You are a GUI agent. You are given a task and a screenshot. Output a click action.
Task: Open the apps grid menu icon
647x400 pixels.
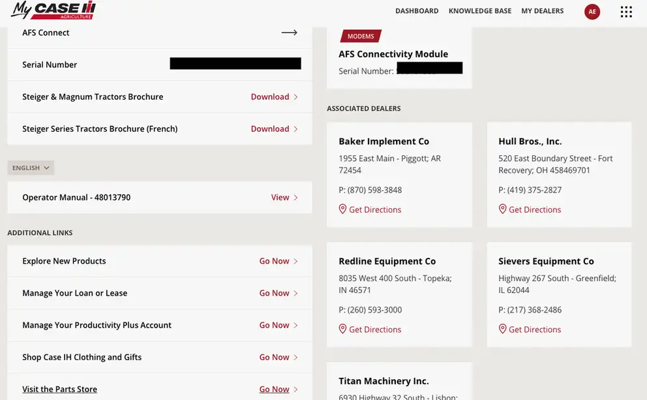[x=626, y=12]
